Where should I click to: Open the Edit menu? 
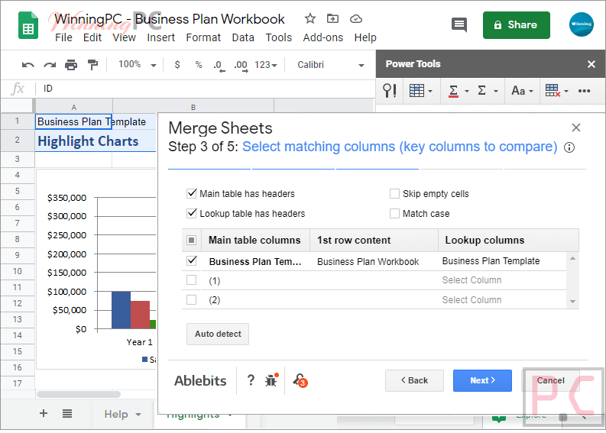92,38
